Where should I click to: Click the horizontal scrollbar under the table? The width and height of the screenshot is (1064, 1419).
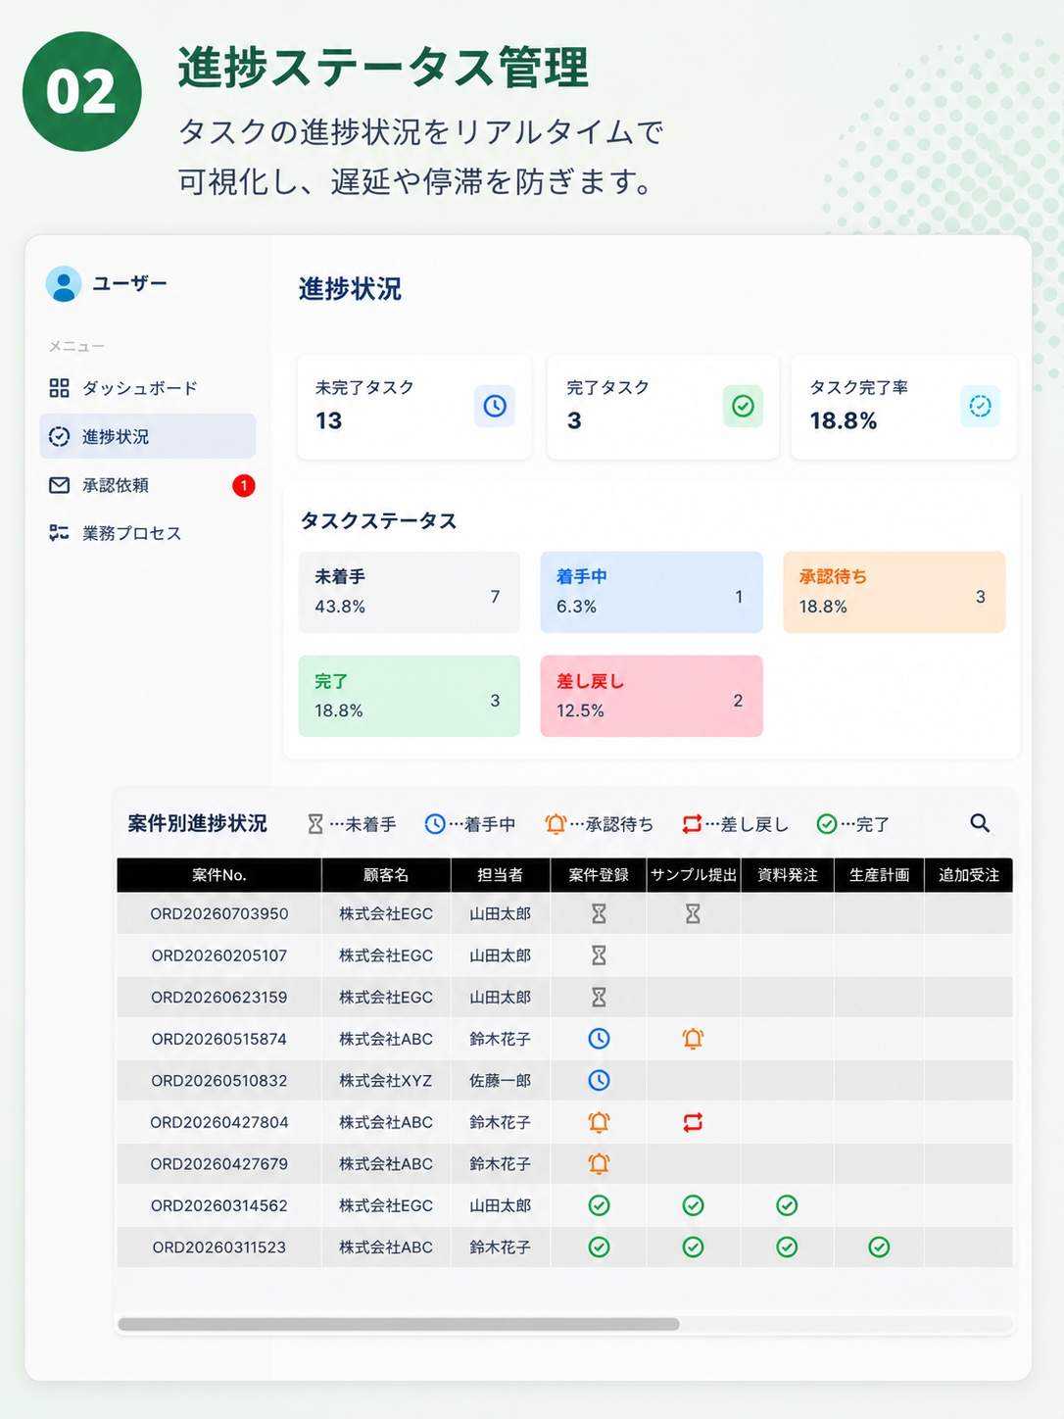point(399,1324)
